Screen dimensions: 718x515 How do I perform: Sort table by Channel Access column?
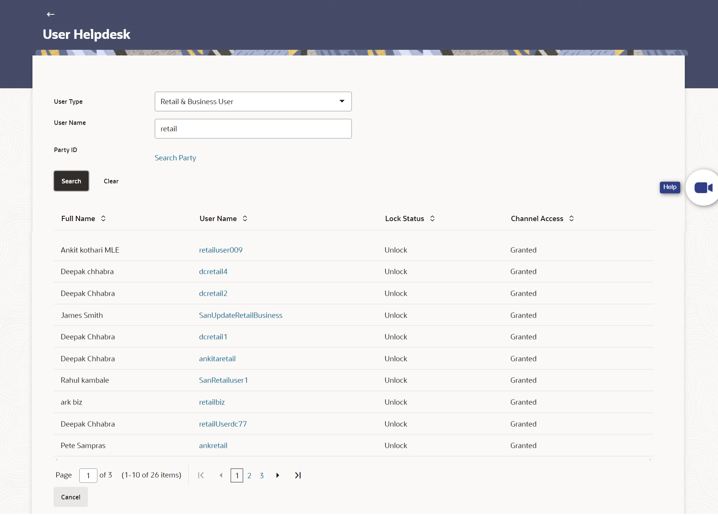(572, 218)
